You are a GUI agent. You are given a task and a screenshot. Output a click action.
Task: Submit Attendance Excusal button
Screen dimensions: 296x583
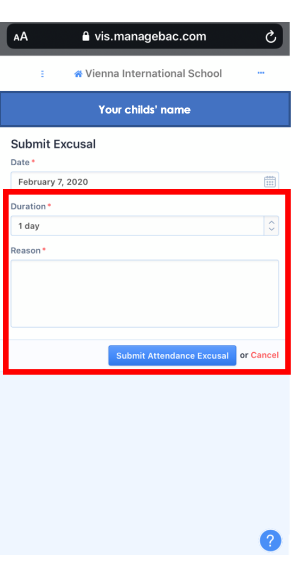pos(172,355)
